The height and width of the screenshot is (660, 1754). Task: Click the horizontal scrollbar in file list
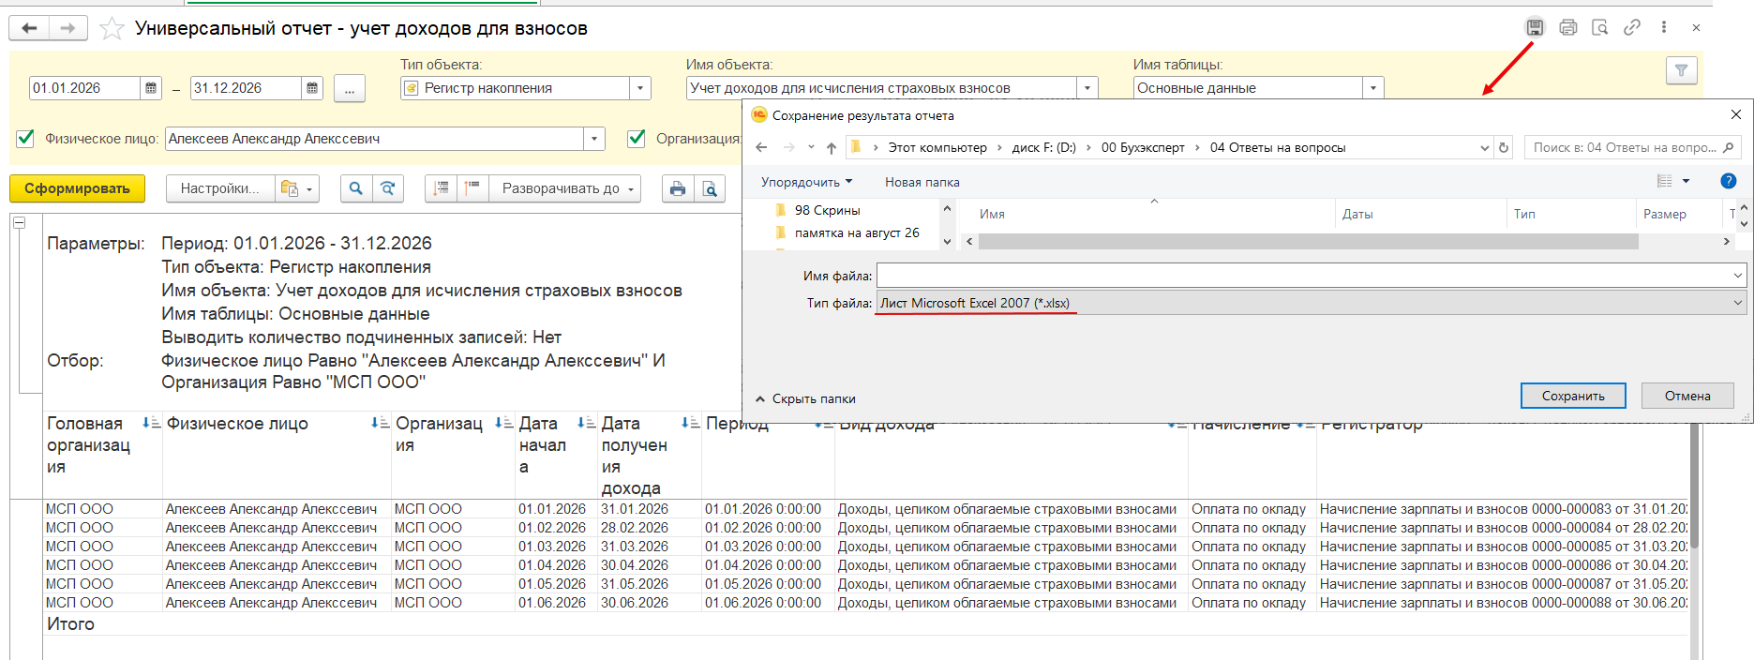[x=1308, y=242]
